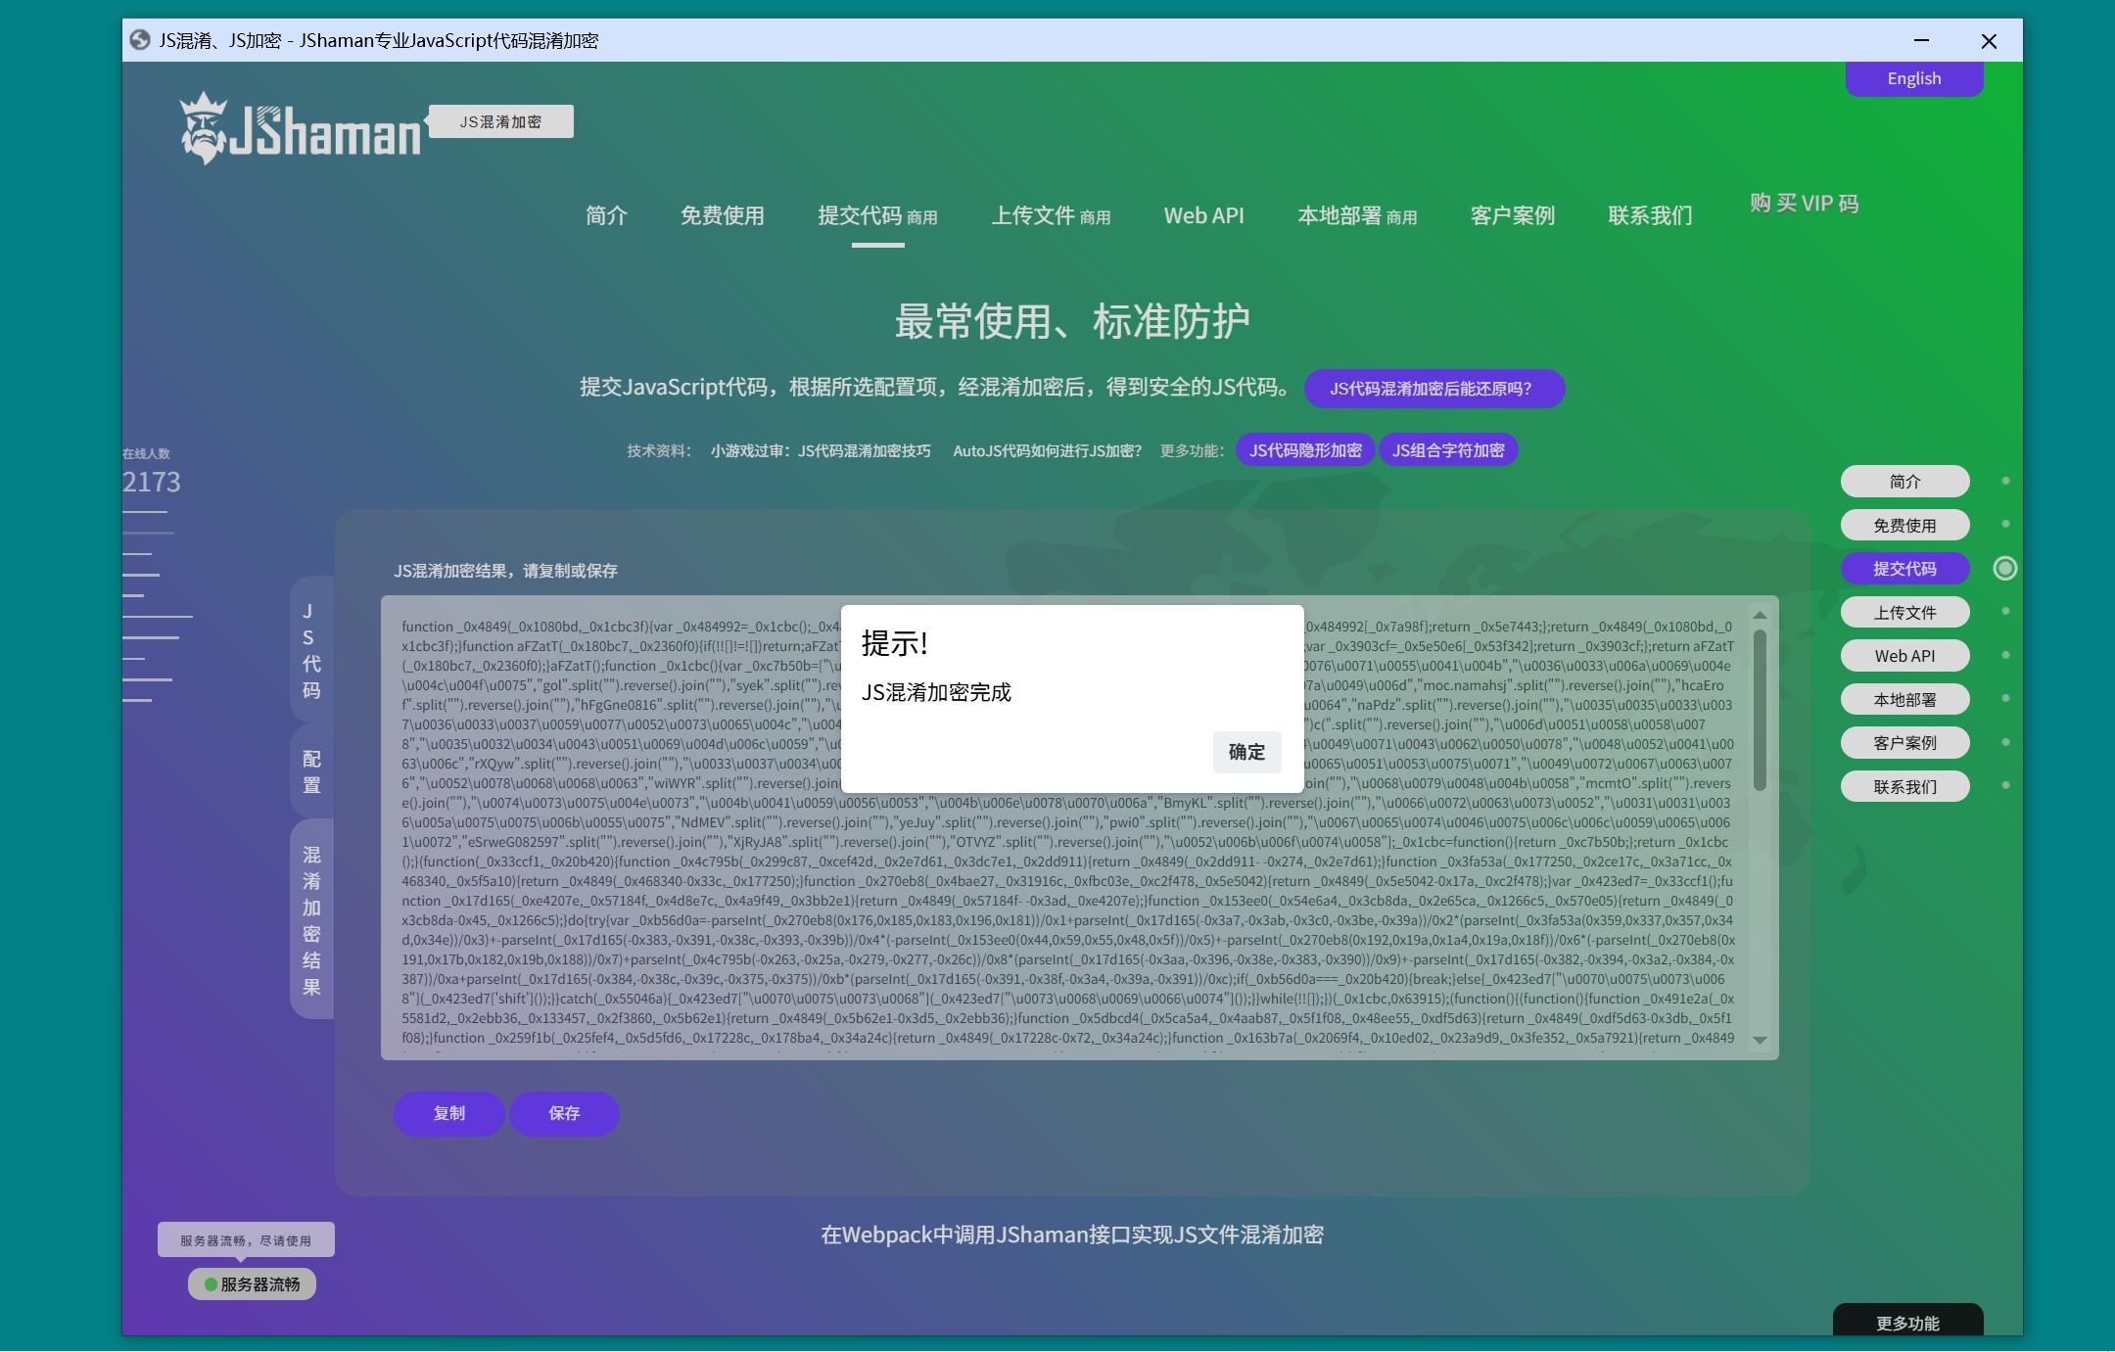Open the 免费使用 nav menu item
Viewport: 2115px width, 1352px height.
pyautogui.click(x=722, y=215)
